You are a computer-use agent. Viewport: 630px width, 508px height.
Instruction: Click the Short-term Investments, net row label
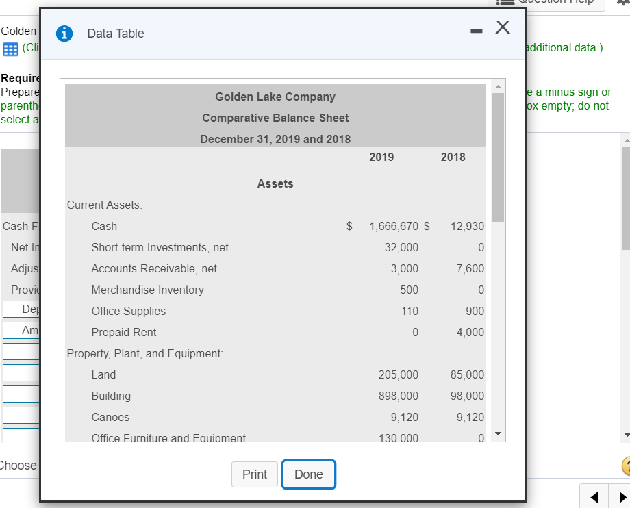pos(160,247)
